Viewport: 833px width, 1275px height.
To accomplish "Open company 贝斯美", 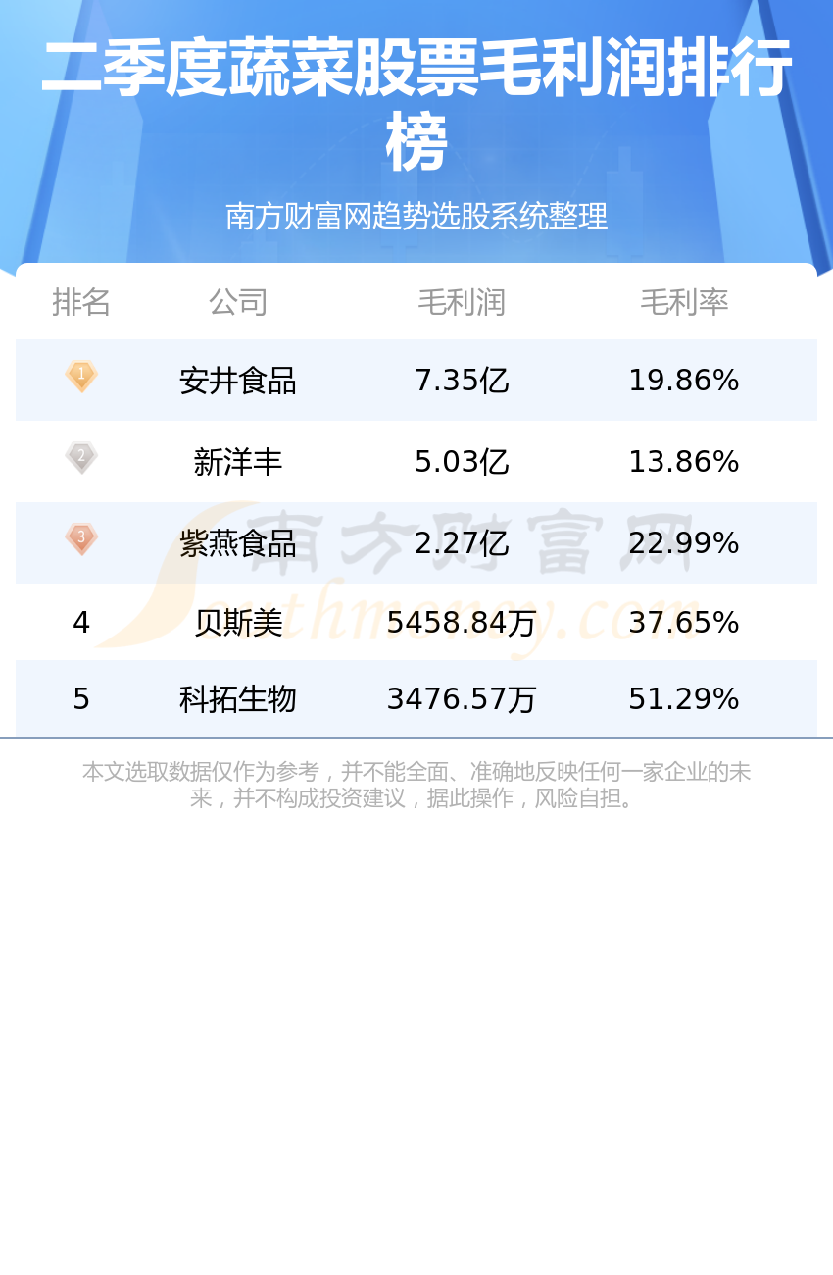I will 238,623.
